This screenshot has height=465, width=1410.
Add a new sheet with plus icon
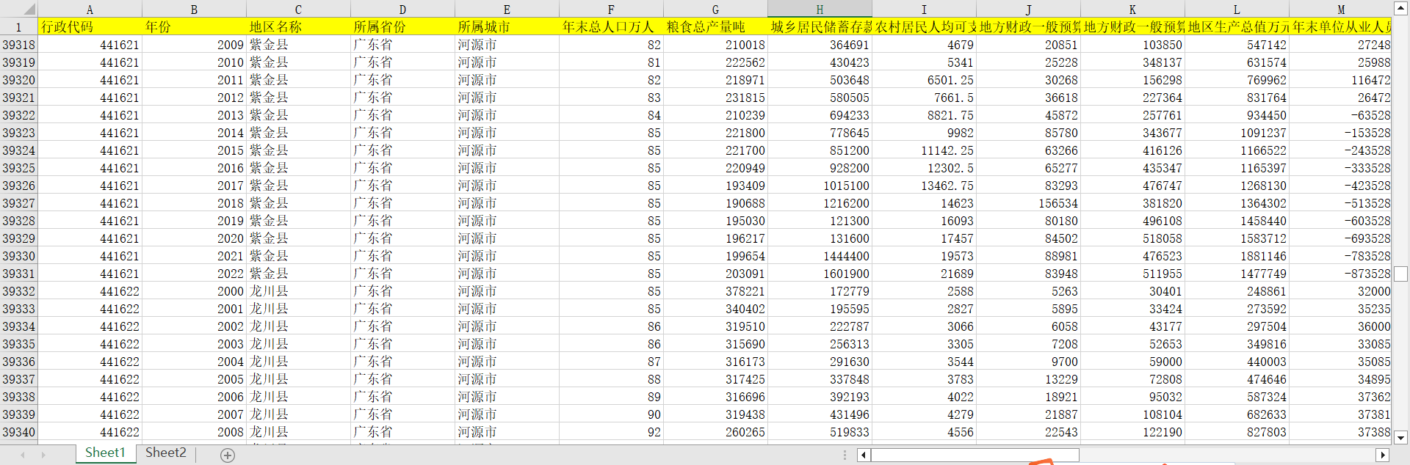click(x=228, y=455)
